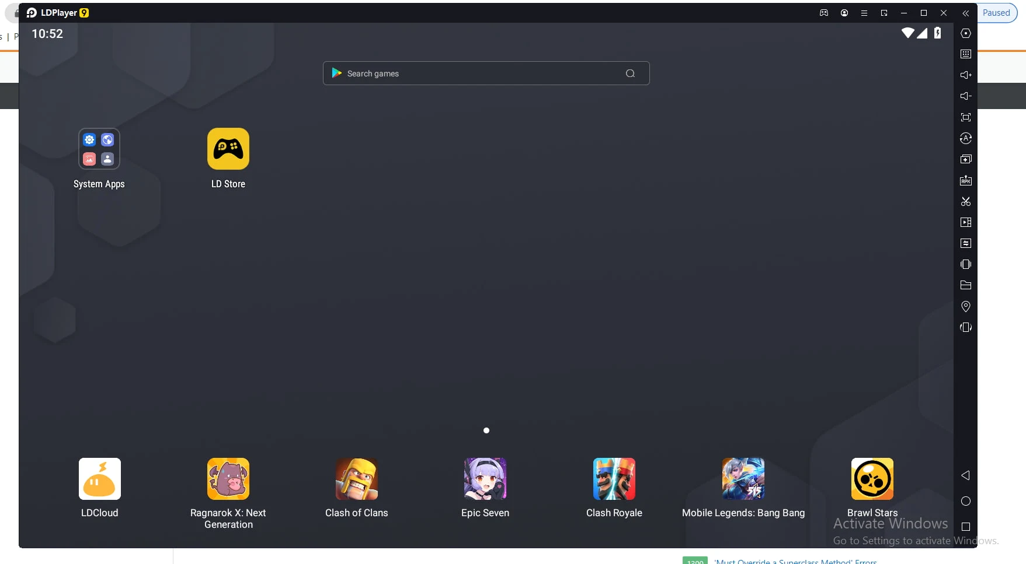Click the Search games field
Screen dimensions: 1026x564
486,73
